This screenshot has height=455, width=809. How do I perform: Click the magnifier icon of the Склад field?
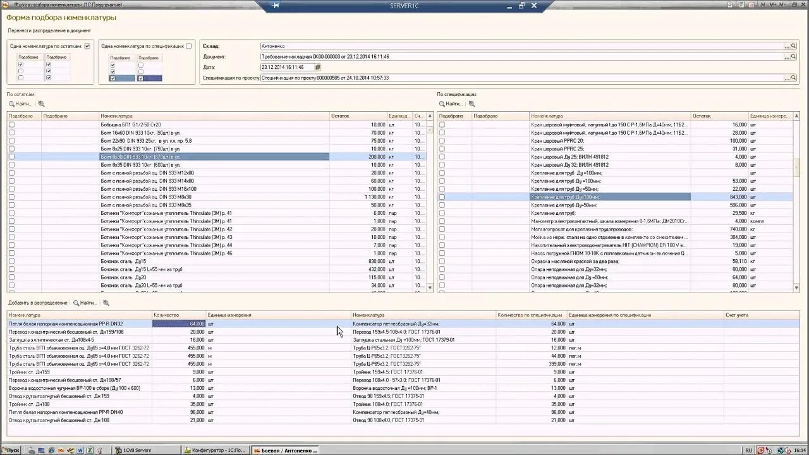[794, 46]
